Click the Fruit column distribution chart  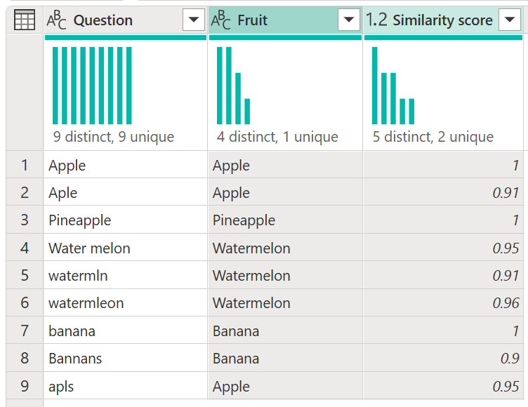click(x=234, y=85)
